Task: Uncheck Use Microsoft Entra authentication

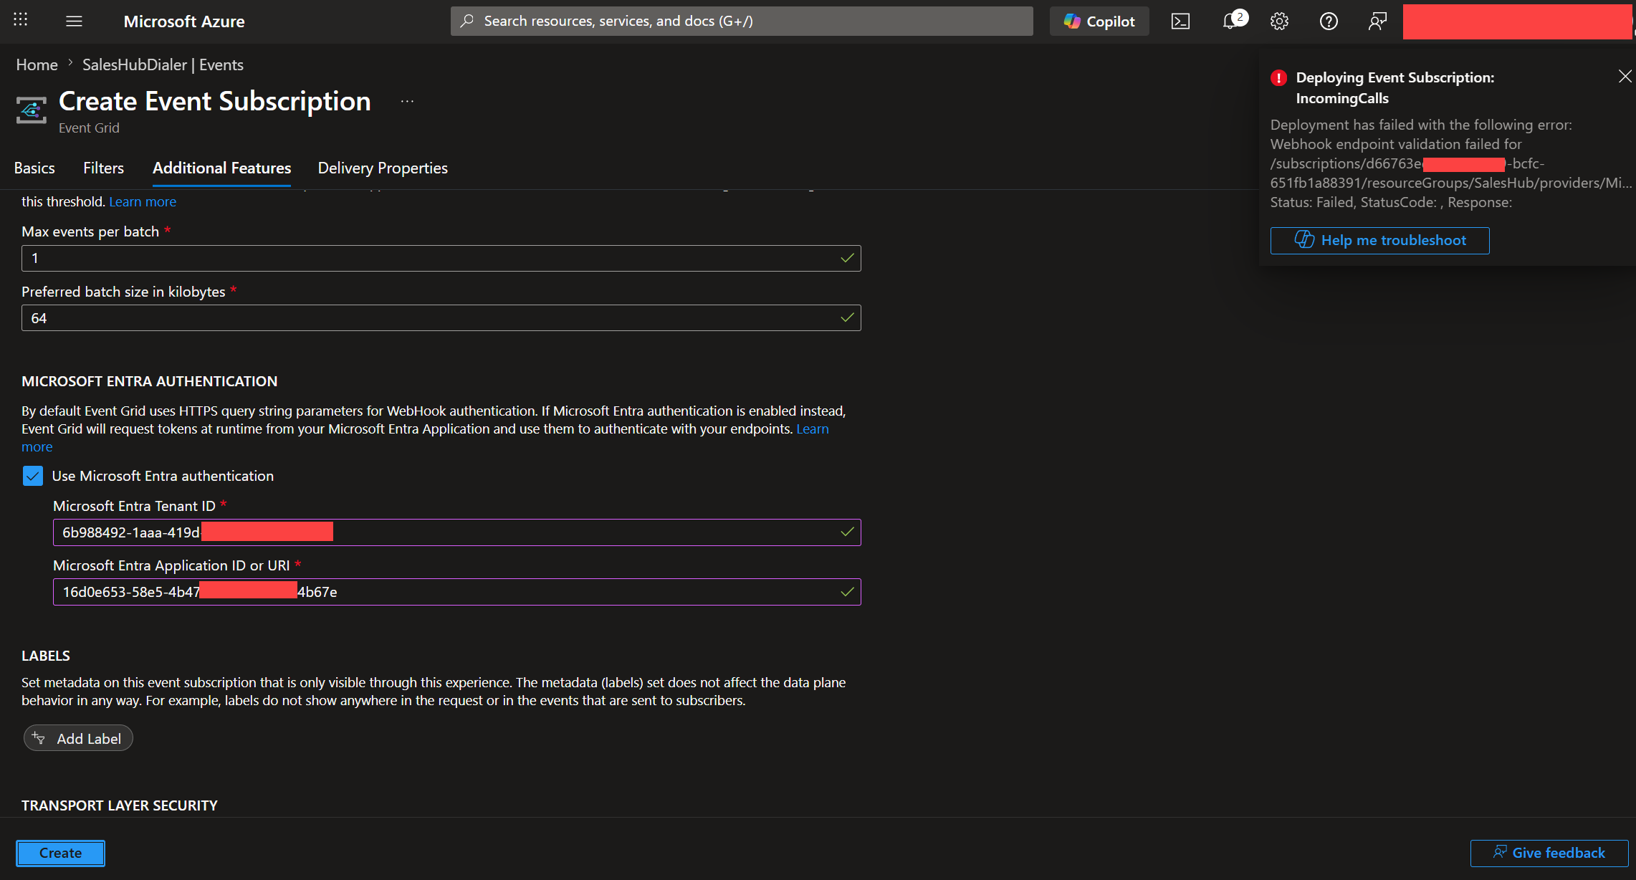Action: (33, 476)
